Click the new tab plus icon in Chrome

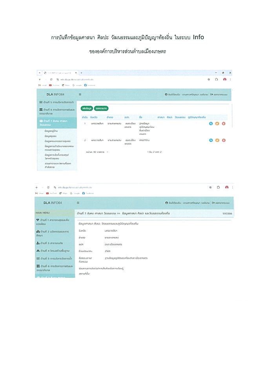tap(81, 73)
